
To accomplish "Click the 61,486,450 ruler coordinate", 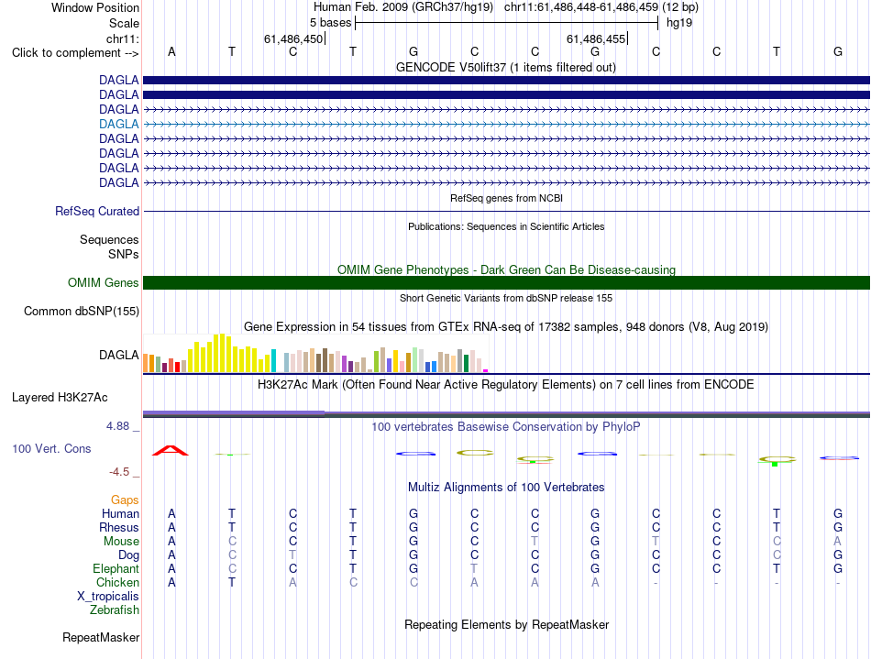I will (x=293, y=38).
